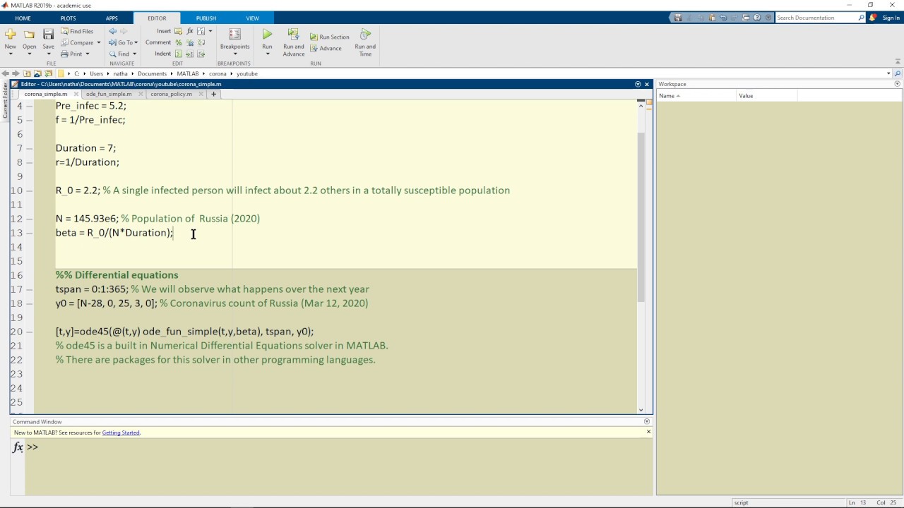The height and width of the screenshot is (508, 904).
Task: Add a new editor tab with plus
Action: [213, 94]
